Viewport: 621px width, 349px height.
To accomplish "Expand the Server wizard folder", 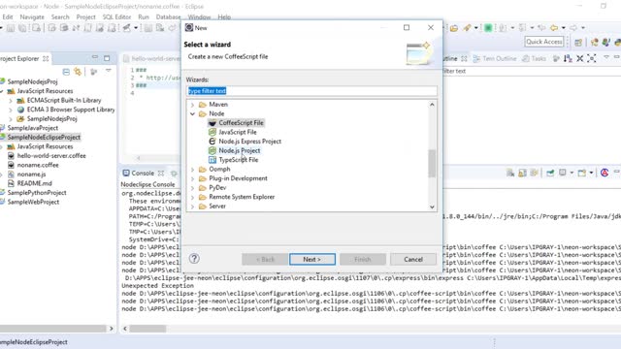I will [192, 206].
